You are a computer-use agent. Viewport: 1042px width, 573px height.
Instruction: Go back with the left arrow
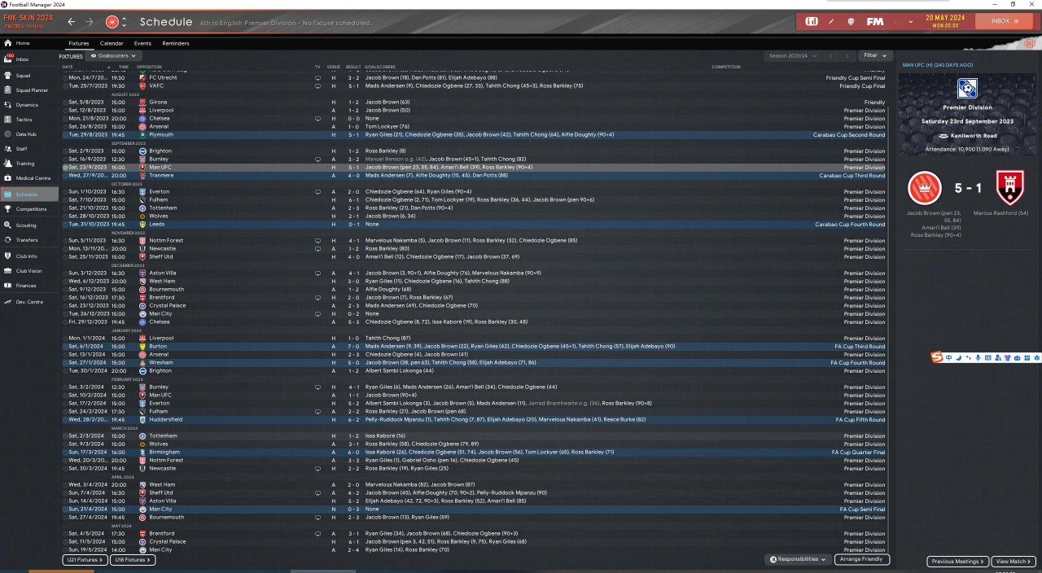[72, 21]
